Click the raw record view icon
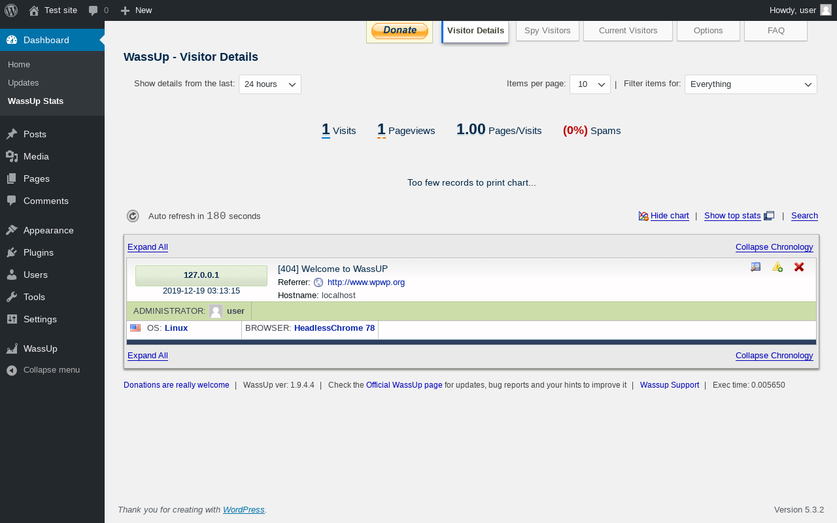The height and width of the screenshot is (523, 837). (755, 267)
